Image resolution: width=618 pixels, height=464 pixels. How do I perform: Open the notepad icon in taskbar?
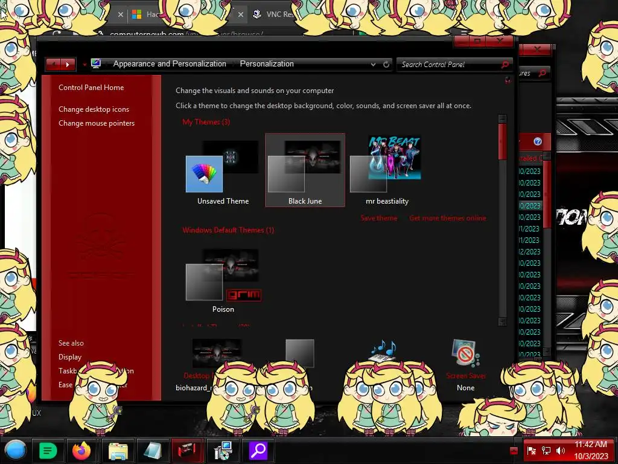point(152,451)
